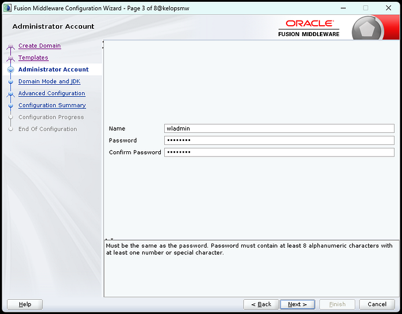Screen dimensions: 402x314
Task: Focus the Confirm Password input field
Action: [x=279, y=152]
